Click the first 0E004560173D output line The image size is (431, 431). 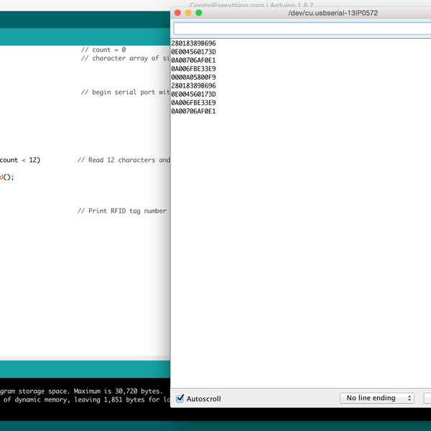[193, 52]
